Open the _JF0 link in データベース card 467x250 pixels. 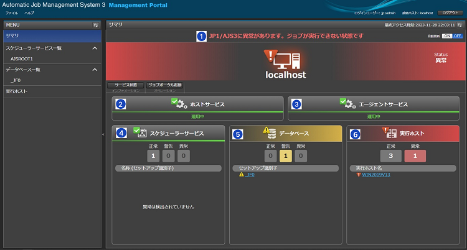[250, 175]
